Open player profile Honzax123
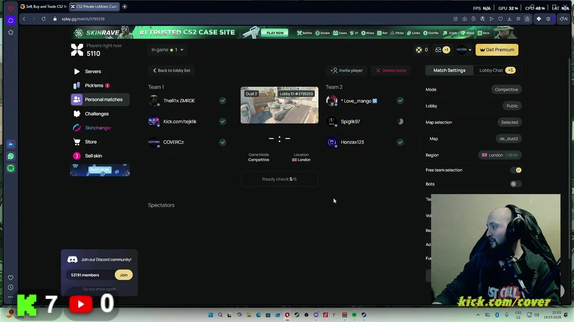Image resolution: width=574 pixels, height=322 pixels. 352,142
